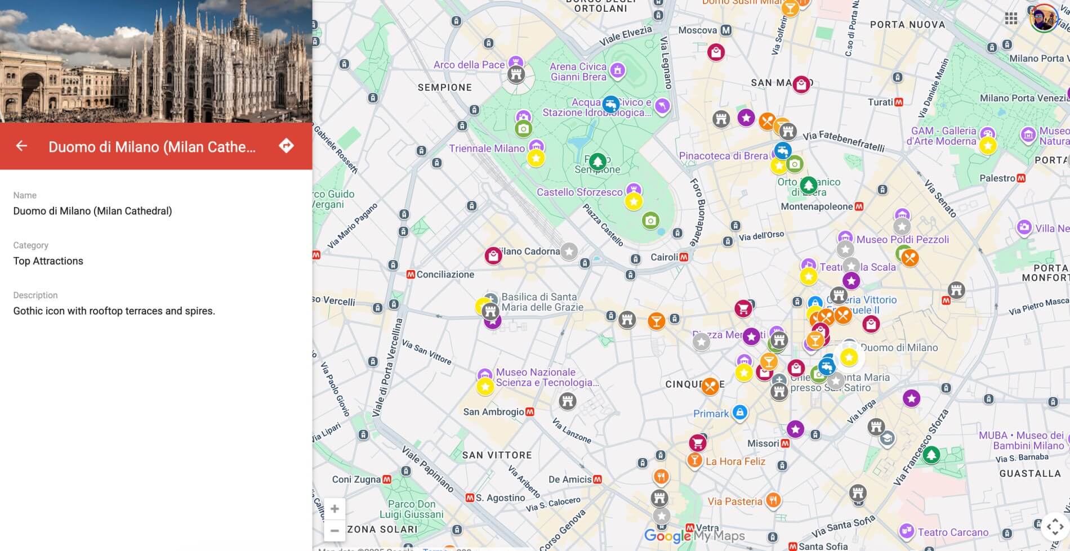Click the blue shopping marker near Primark
The width and height of the screenshot is (1070, 551).
740,413
